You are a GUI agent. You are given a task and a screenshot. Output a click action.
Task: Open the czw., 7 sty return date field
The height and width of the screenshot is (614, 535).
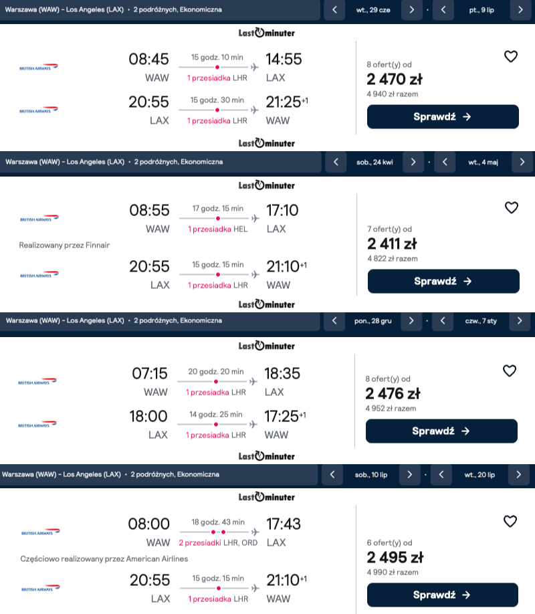(x=481, y=320)
